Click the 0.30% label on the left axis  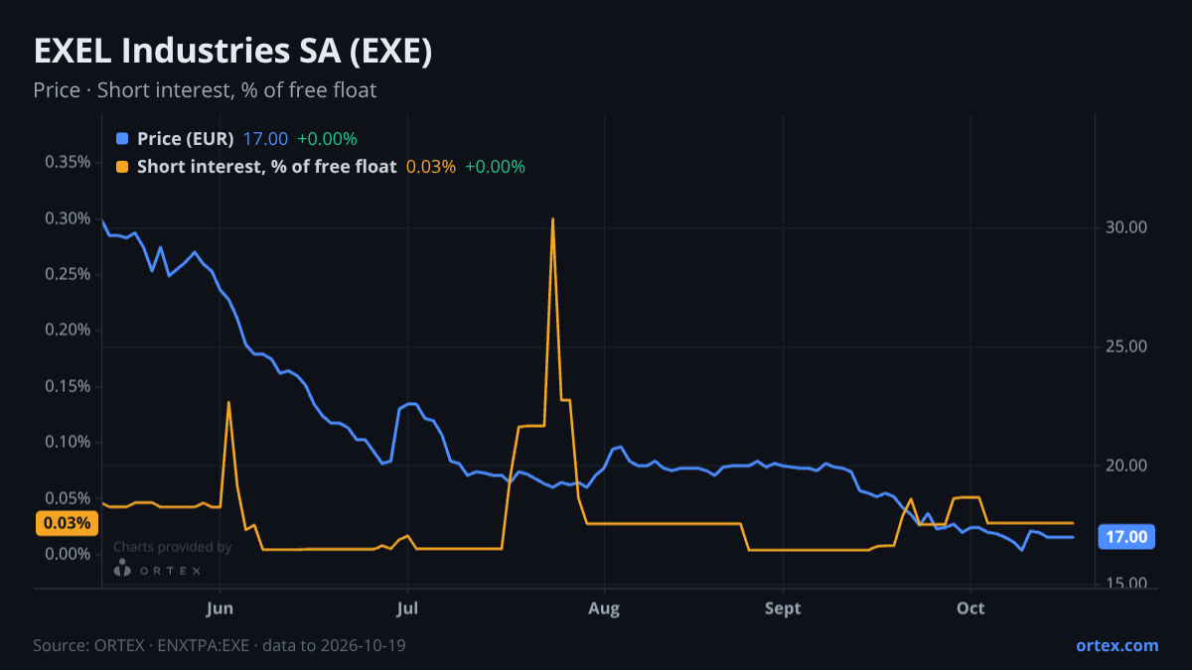[x=68, y=218]
